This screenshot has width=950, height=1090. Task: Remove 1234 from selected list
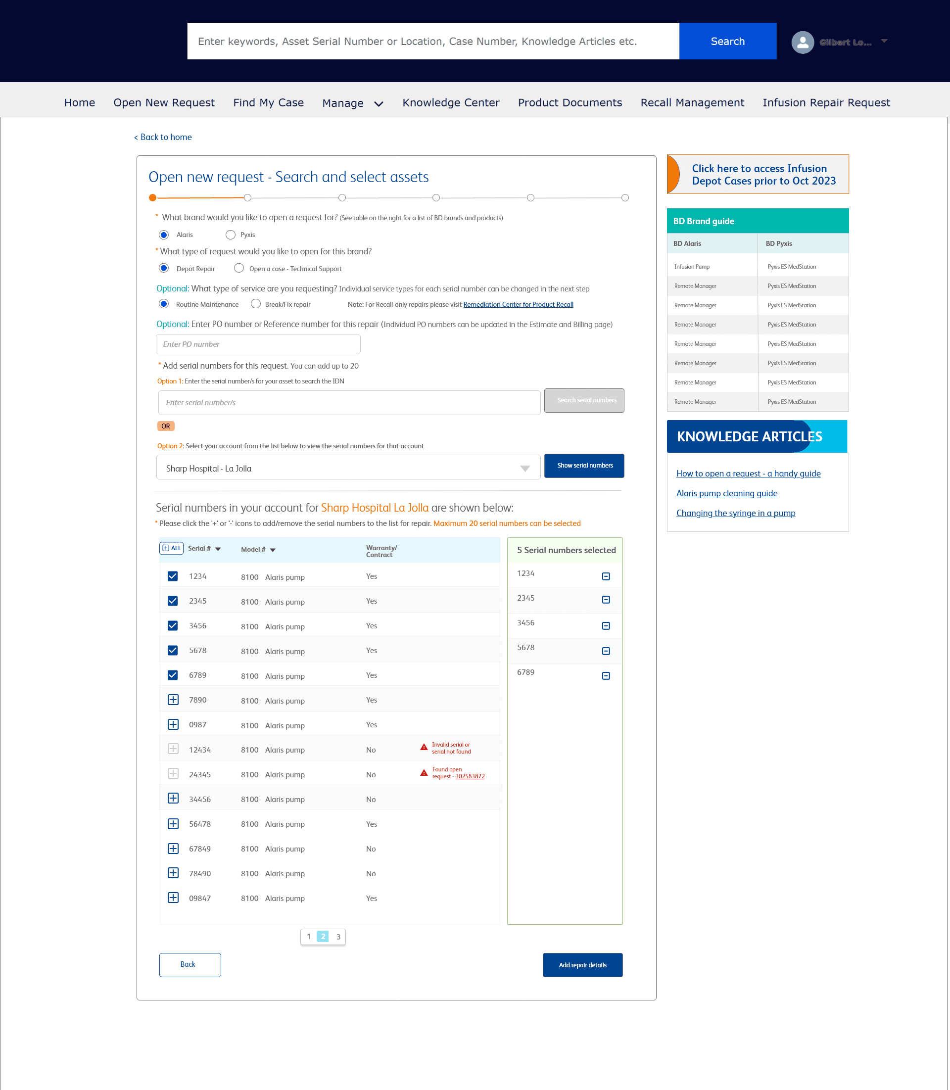(606, 576)
